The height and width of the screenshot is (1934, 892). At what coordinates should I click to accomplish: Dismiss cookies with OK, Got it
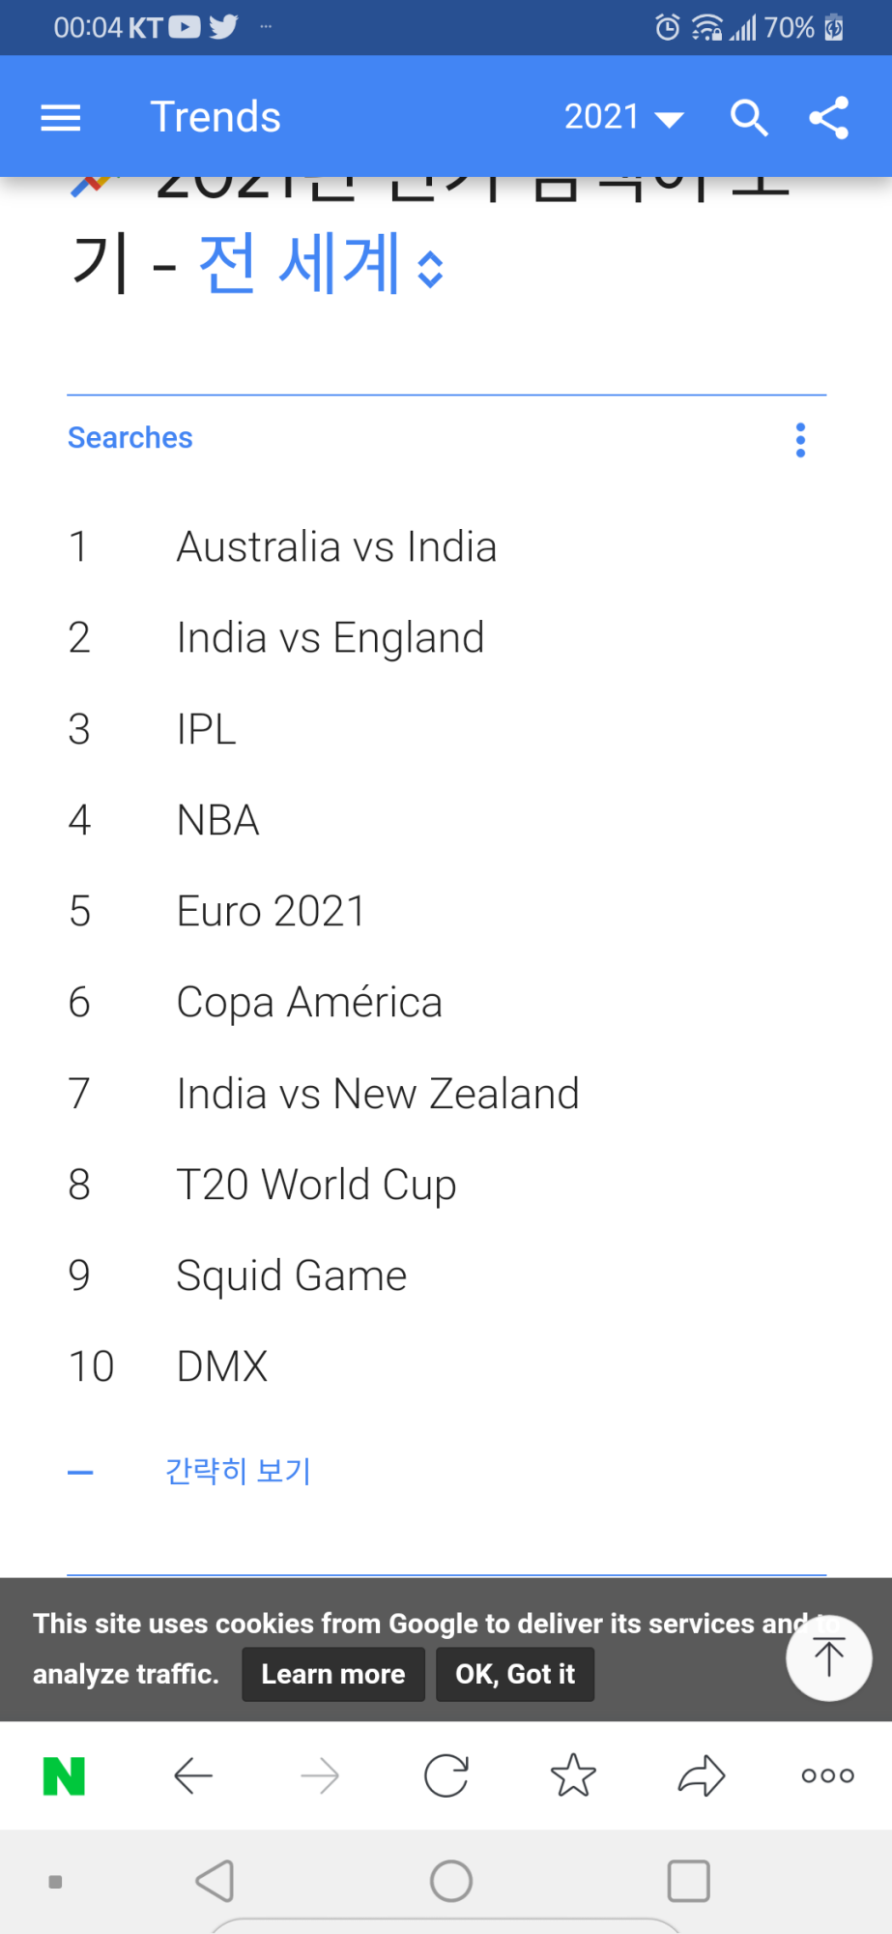(x=515, y=1674)
